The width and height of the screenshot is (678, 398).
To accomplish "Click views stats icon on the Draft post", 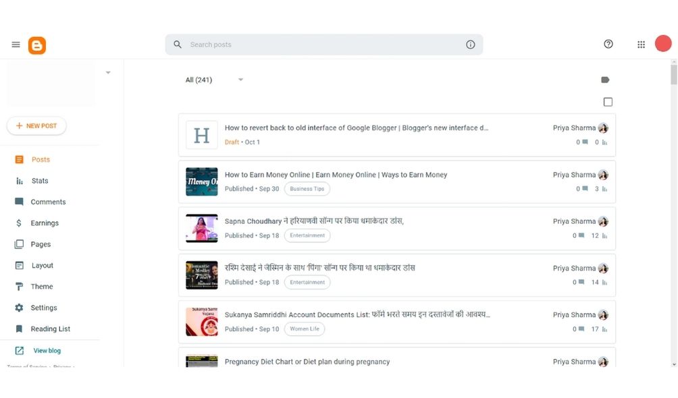I will [604, 142].
